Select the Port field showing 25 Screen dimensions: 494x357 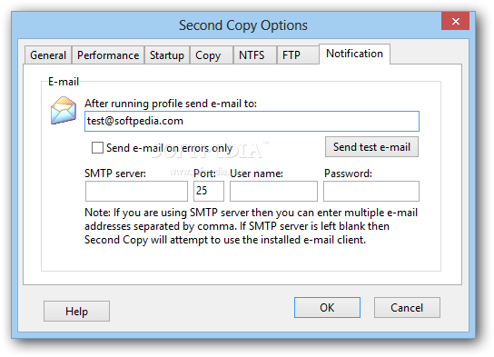click(x=209, y=191)
